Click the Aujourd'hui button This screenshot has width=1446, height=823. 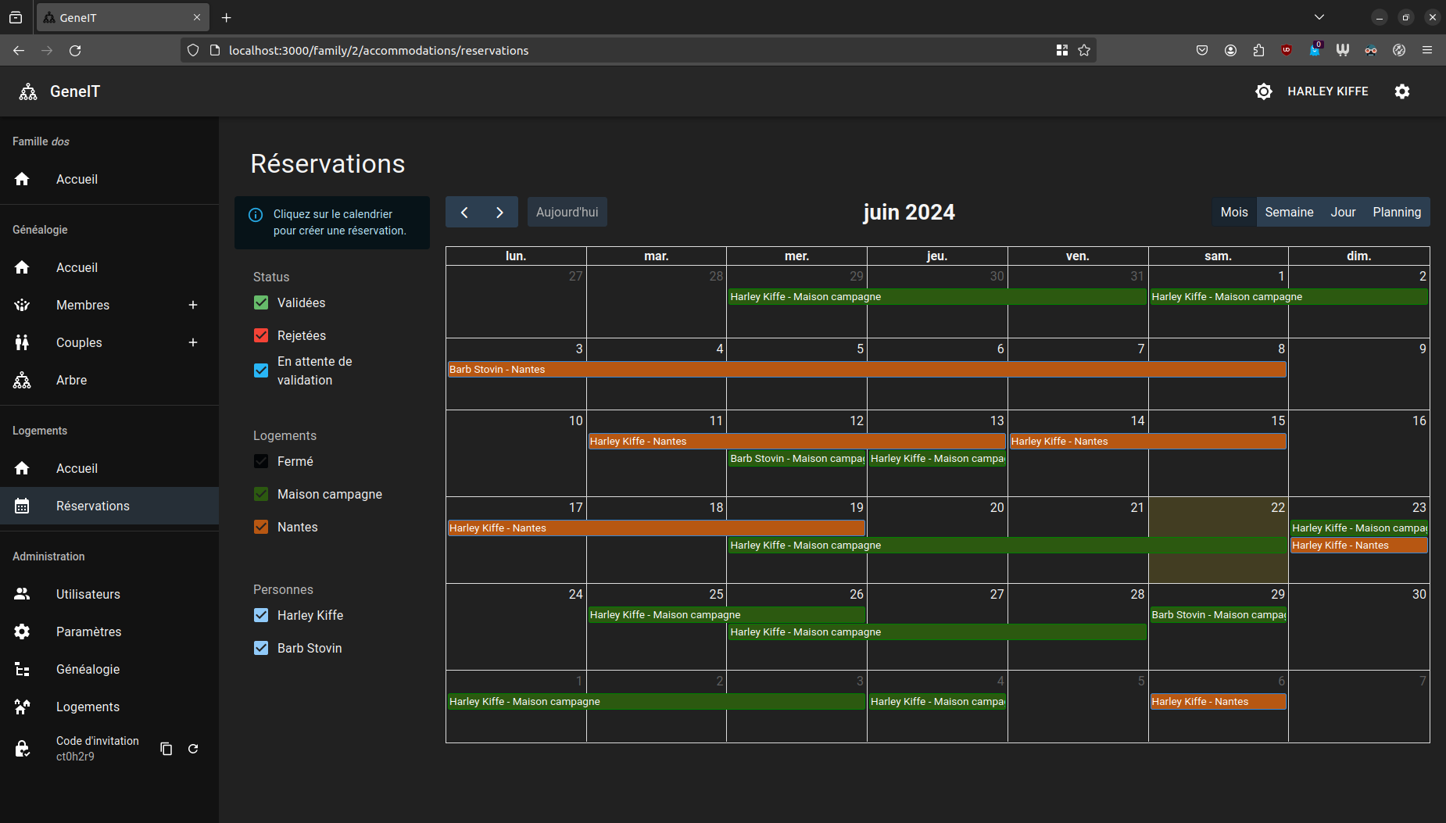point(567,213)
